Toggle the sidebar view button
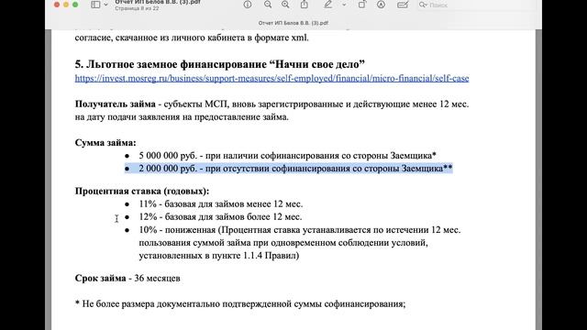Image resolution: width=587 pixels, height=330 pixels. click(95, 5)
